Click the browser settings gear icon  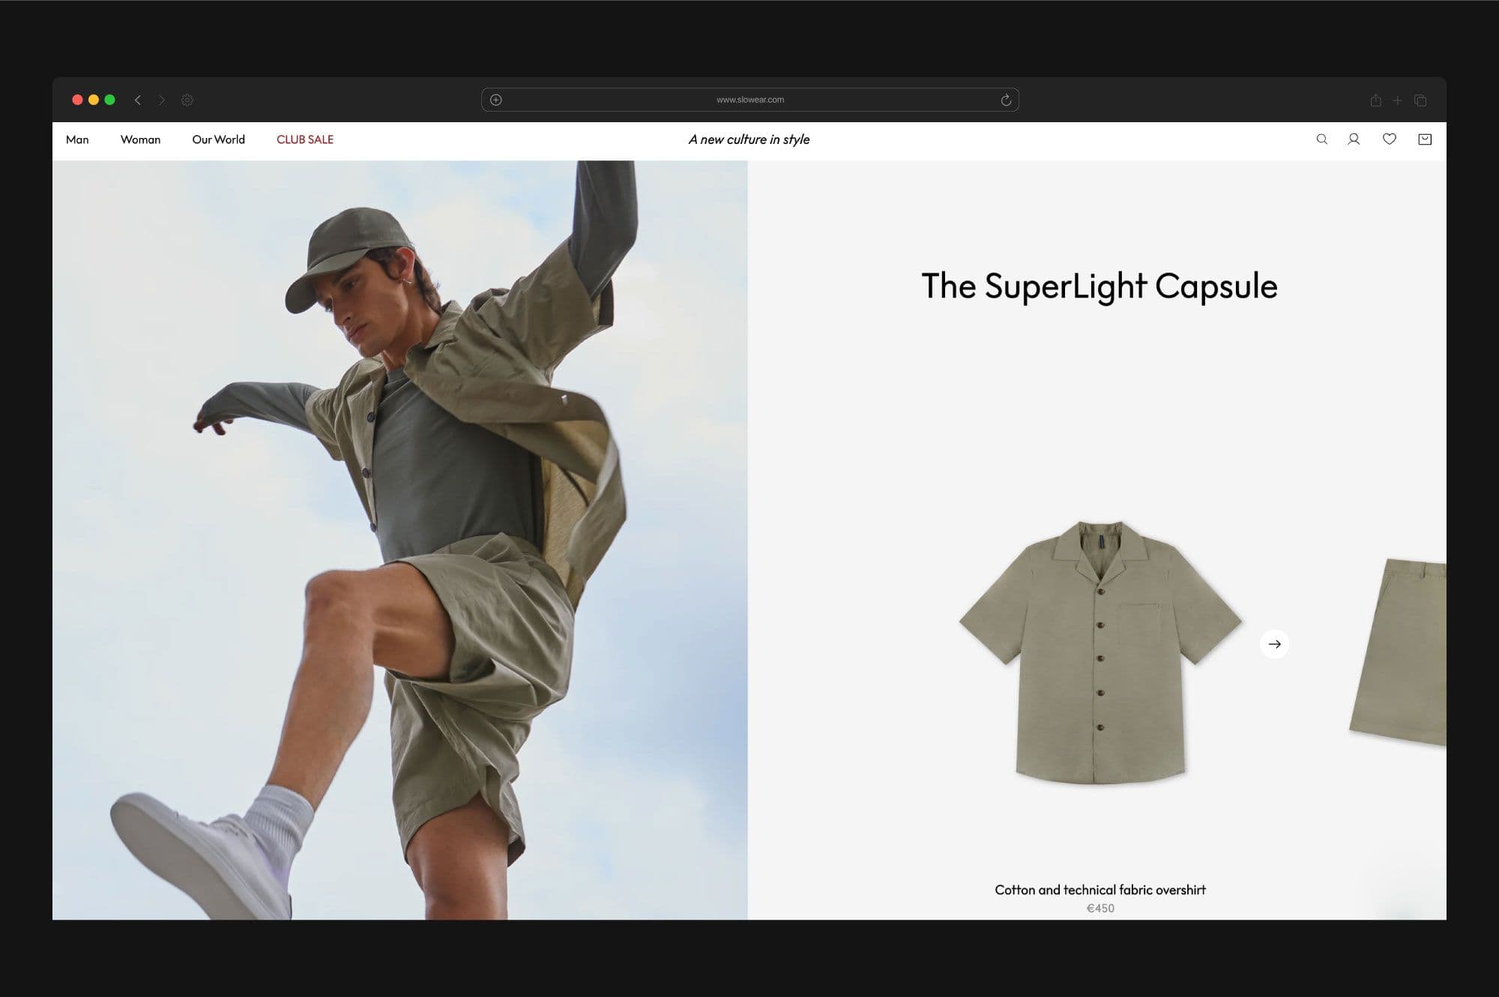pyautogui.click(x=187, y=100)
